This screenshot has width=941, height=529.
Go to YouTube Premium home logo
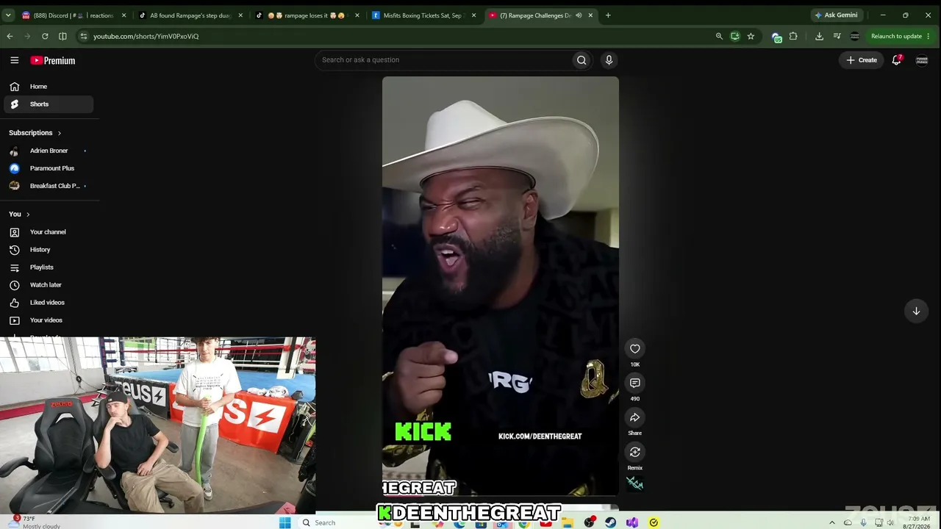(53, 60)
